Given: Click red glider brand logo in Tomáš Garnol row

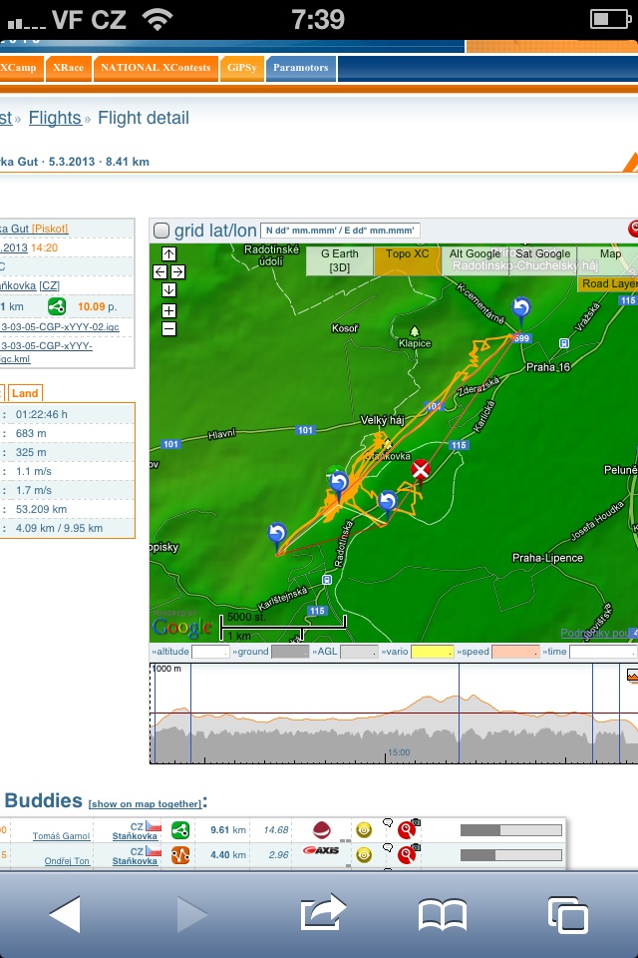Looking at the screenshot, I should tap(322, 829).
